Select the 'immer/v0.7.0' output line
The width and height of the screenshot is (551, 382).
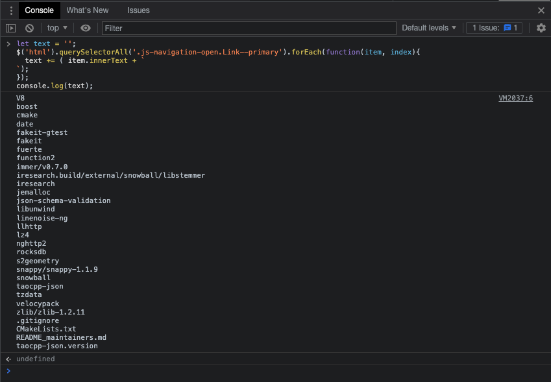click(x=42, y=167)
